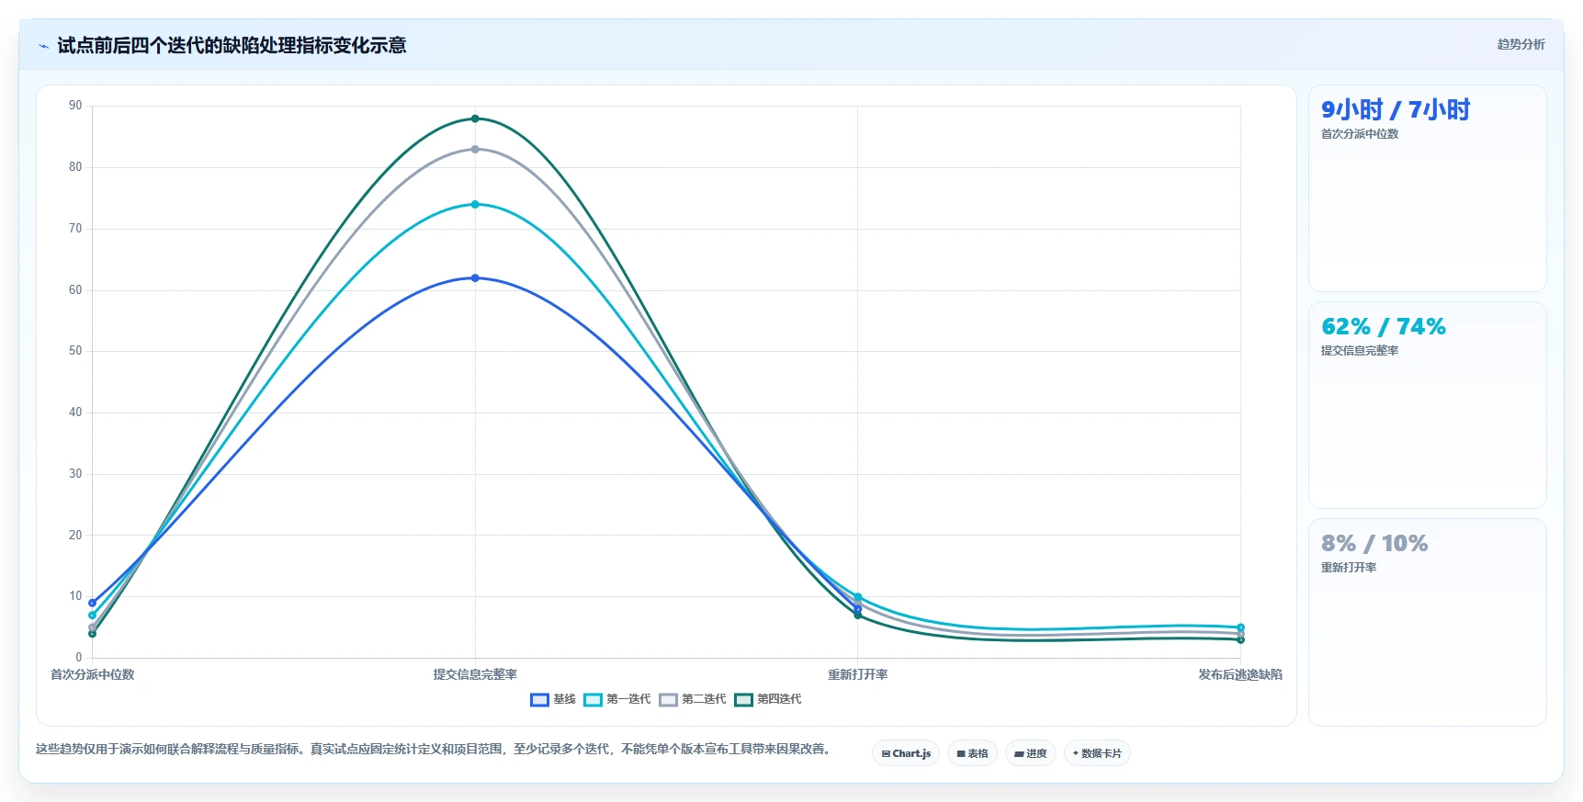Click the 趋势分析 label in the header
1583x802 pixels.
click(x=1521, y=44)
